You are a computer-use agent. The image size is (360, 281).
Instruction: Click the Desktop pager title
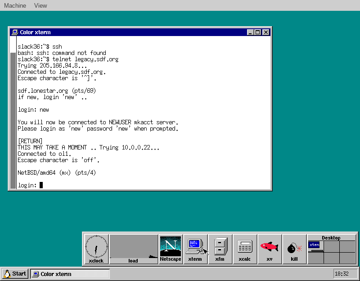[x=331, y=238]
